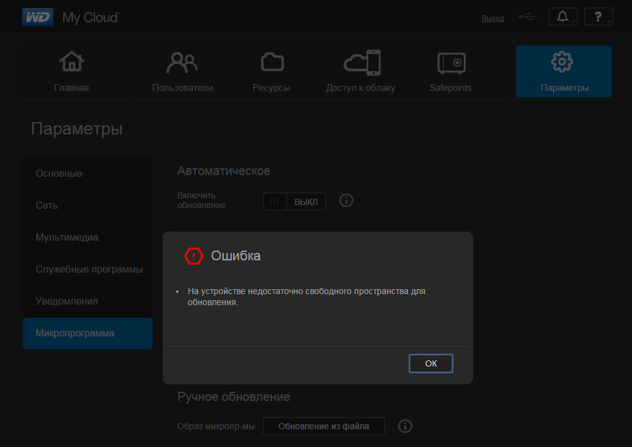Select Сеть in settings sidebar
Image resolution: width=632 pixels, height=447 pixels.
(x=88, y=205)
